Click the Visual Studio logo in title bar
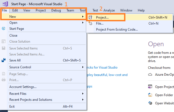The image size is (174, 112). tap(5, 4)
